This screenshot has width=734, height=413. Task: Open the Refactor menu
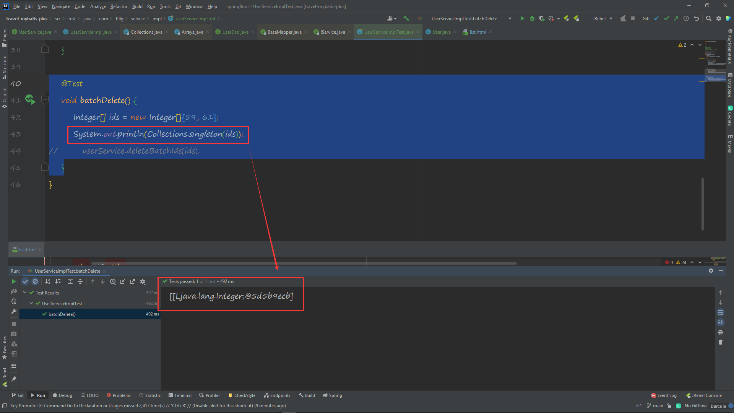(119, 6)
